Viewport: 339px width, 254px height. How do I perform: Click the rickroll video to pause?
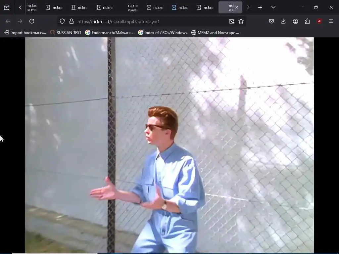[169, 145]
